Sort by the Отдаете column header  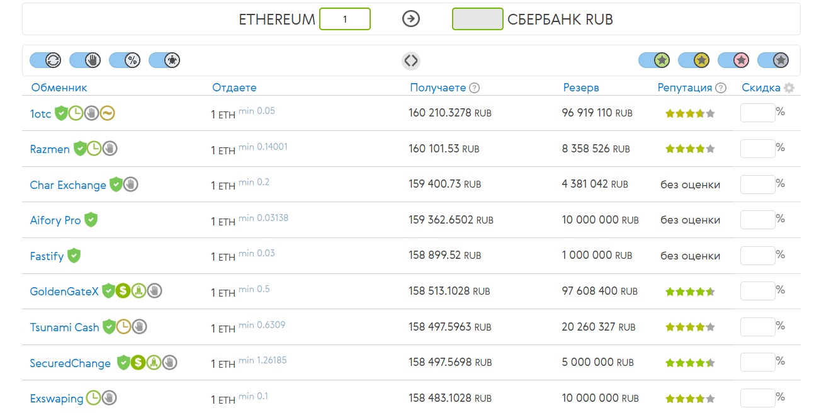pyautogui.click(x=234, y=88)
